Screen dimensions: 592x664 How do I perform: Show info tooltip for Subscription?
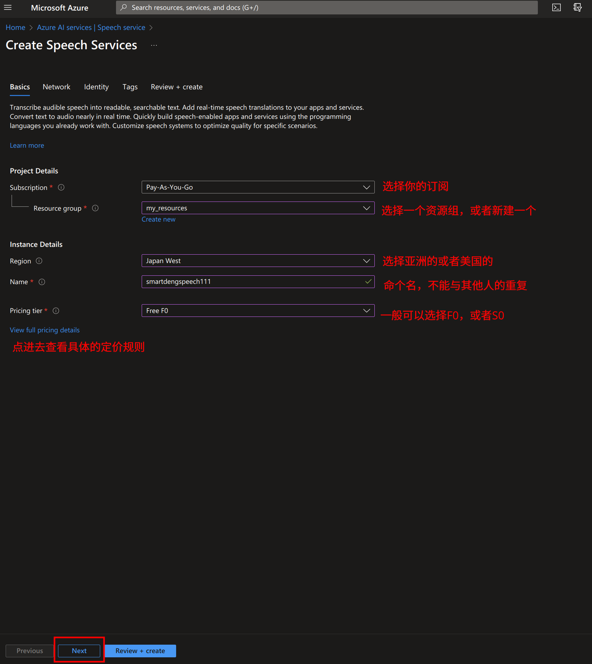click(61, 187)
